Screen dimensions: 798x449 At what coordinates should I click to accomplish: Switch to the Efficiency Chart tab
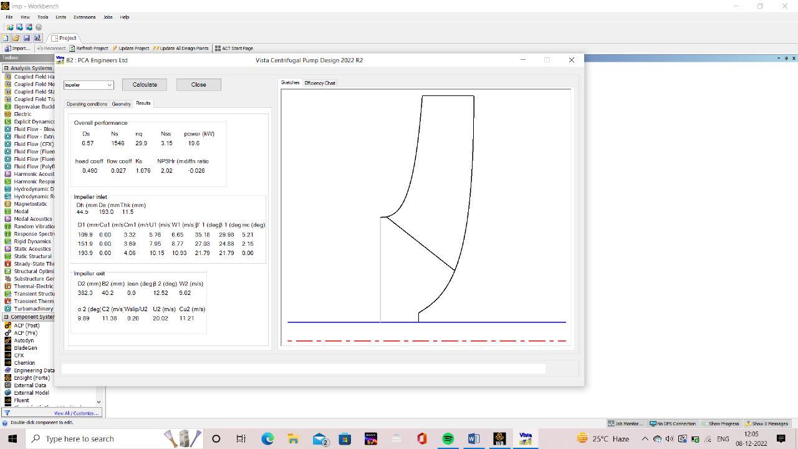pos(320,83)
